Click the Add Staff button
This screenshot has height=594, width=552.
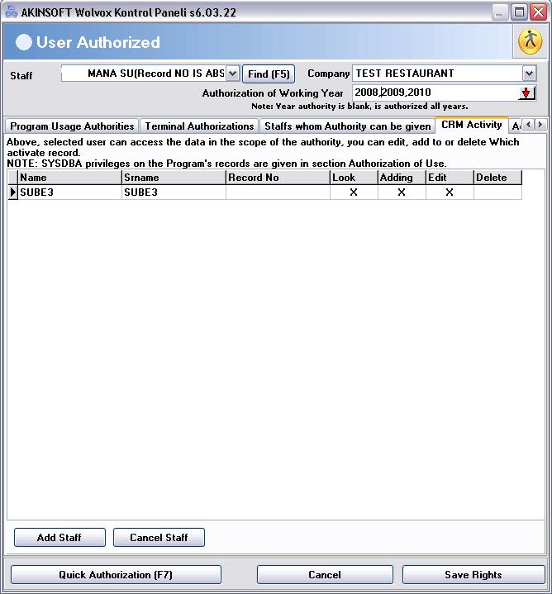click(59, 537)
